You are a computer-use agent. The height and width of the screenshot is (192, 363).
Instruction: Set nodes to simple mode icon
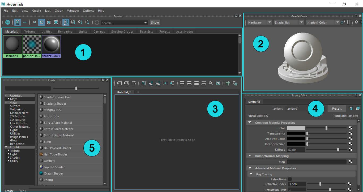pyautogui.click(x=182, y=83)
